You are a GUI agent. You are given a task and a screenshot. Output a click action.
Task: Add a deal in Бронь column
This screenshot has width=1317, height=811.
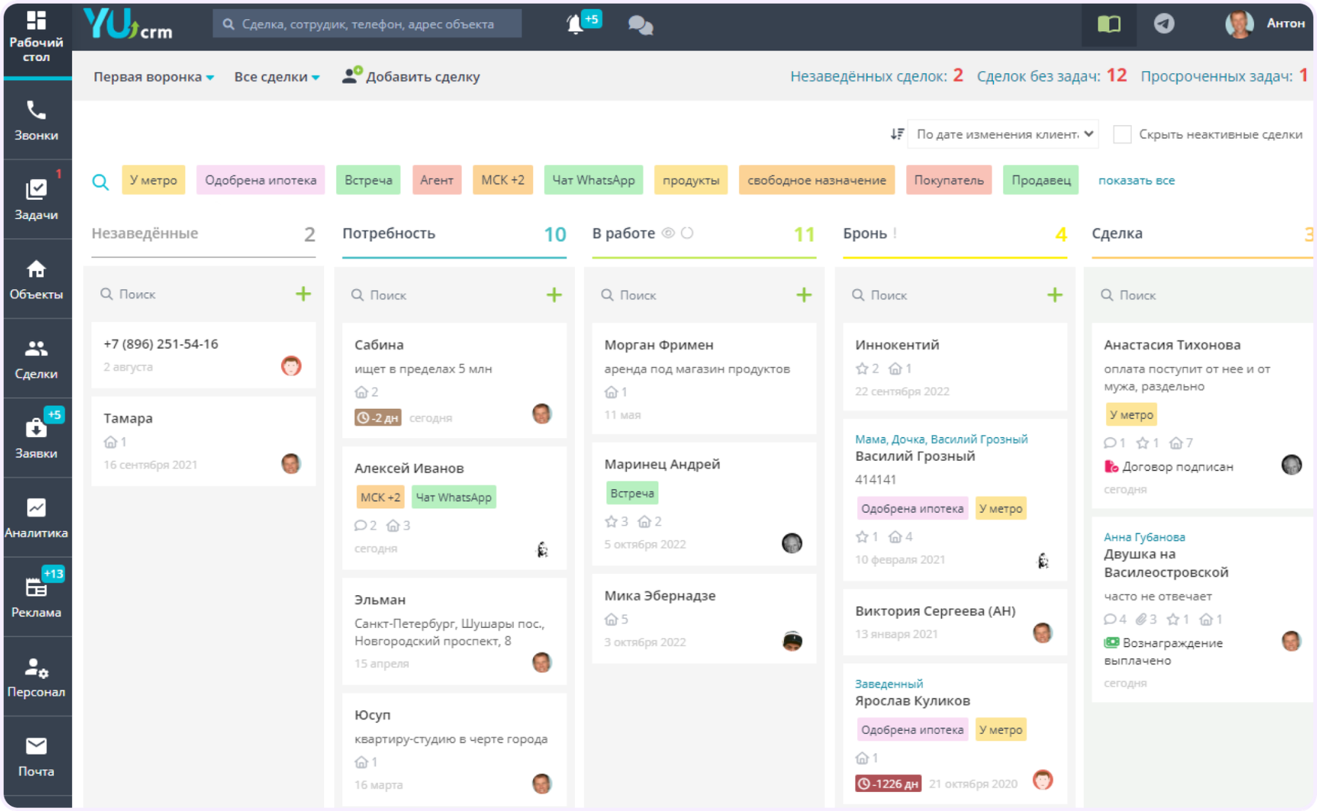pyautogui.click(x=1055, y=294)
